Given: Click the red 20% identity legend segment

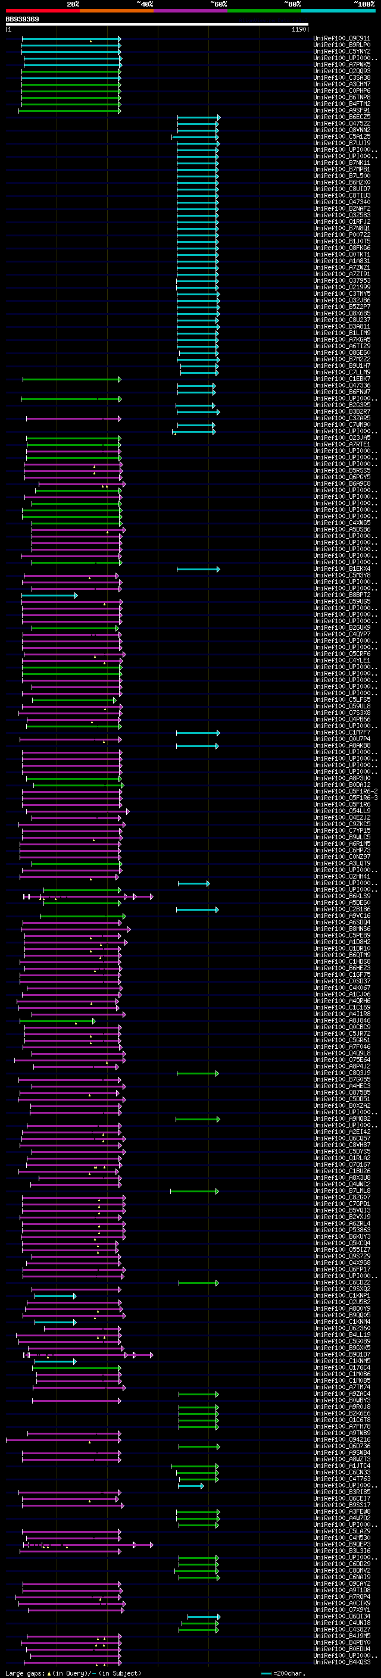Looking at the screenshot, I should (42, 11).
